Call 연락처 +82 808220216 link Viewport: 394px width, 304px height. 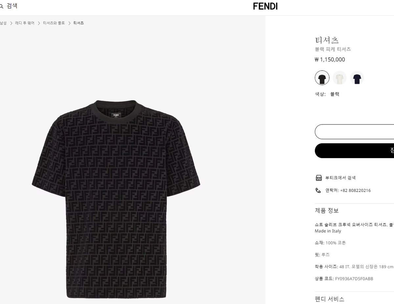pos(348,190)
